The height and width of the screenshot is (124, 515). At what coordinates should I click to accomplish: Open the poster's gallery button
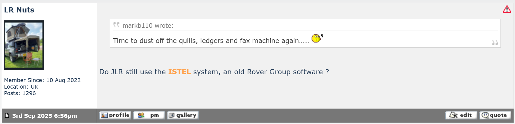(183, 115)
